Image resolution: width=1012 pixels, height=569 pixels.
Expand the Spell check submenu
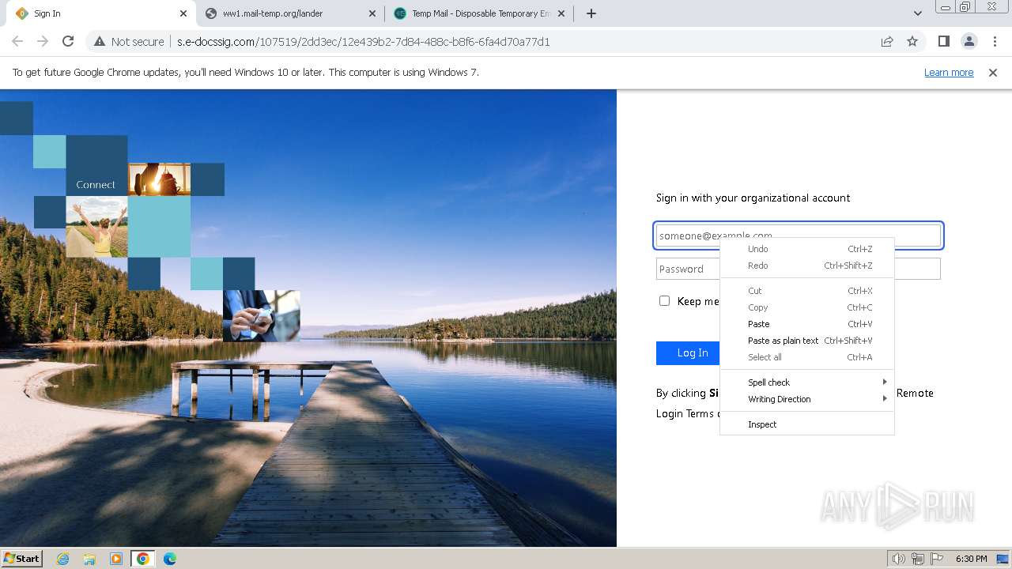[807, 382]
